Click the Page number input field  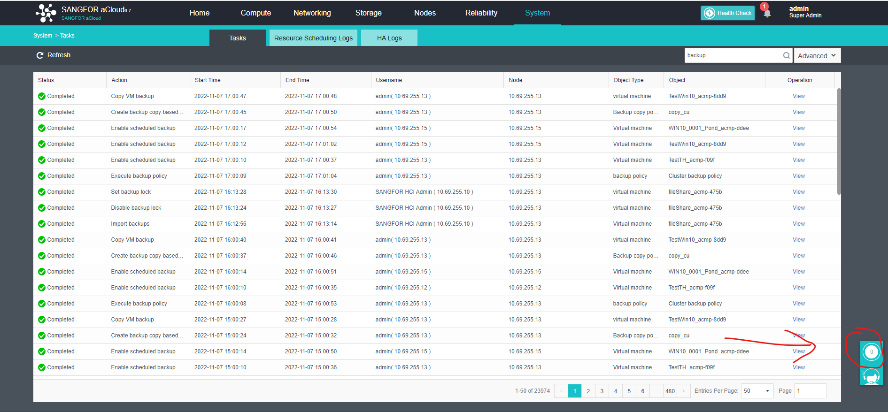[x=810, y=391]
